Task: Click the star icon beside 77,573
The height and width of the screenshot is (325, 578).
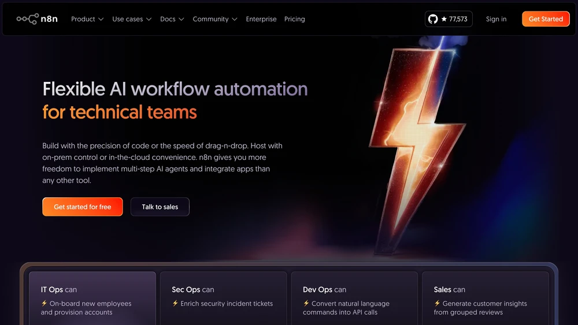Action: (444, 19)
